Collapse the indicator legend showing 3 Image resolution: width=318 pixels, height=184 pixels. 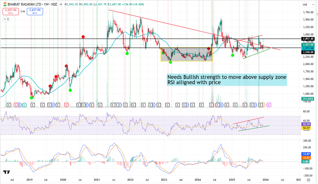[x=6, y=19]
